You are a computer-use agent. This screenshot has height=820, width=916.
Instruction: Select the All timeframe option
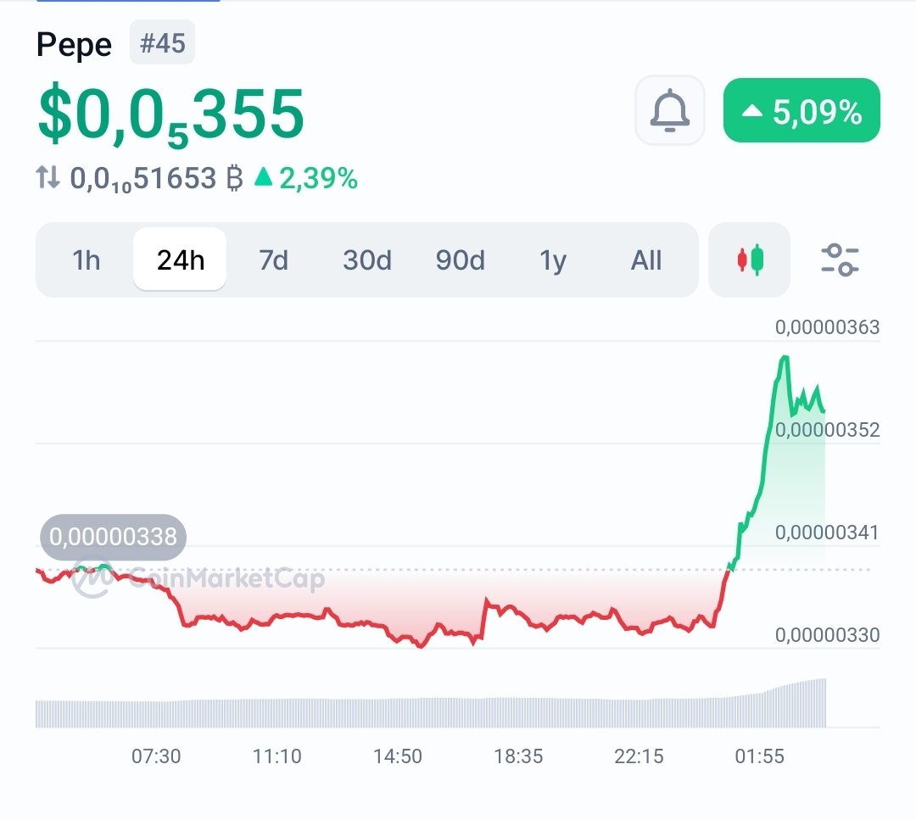(x=645, y=260)
